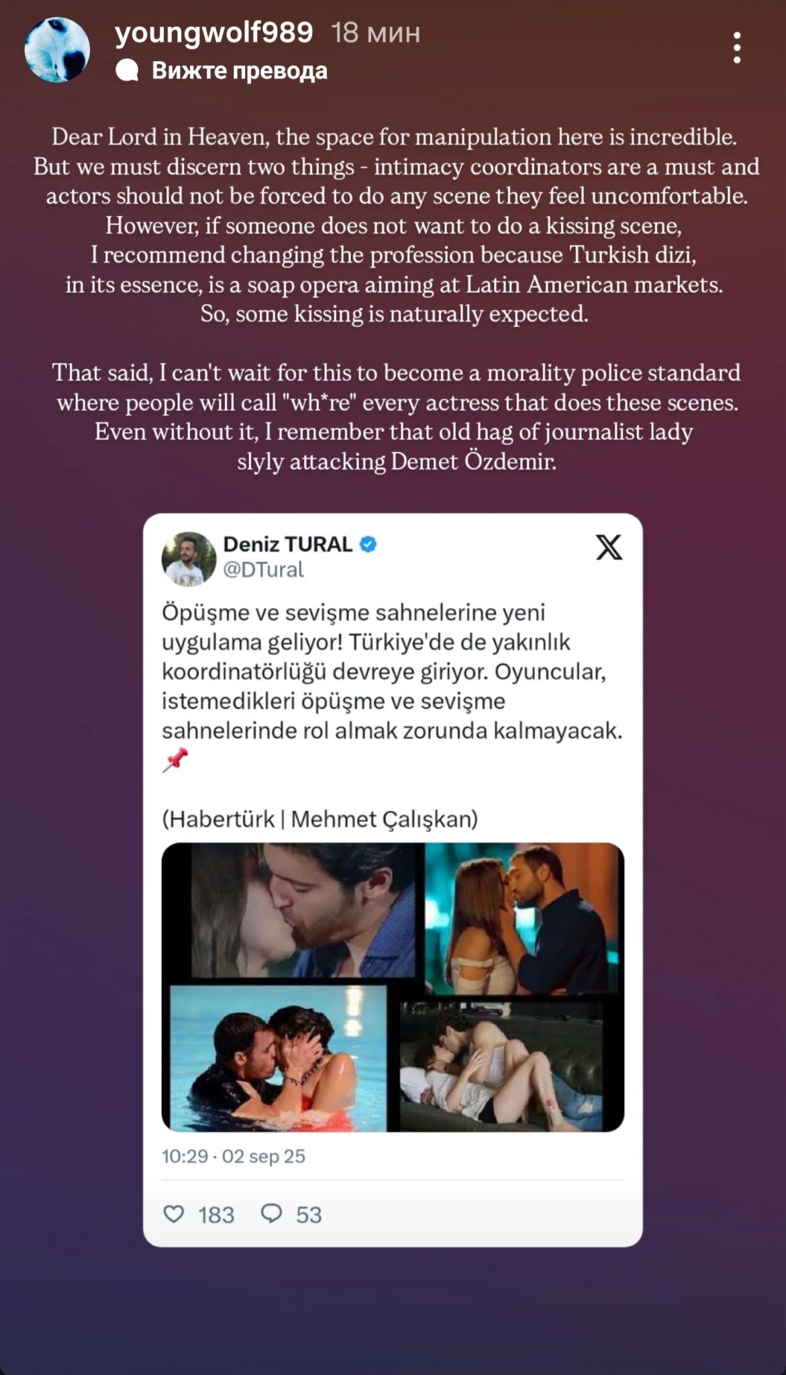Tap the reply bubble icon on the tweet
Screen dimensions: 786x1375
click(271, 1213)
